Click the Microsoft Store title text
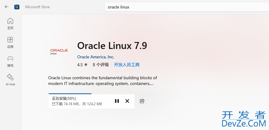269x130 pixels. pyautogui.click(x=37, y=7)
